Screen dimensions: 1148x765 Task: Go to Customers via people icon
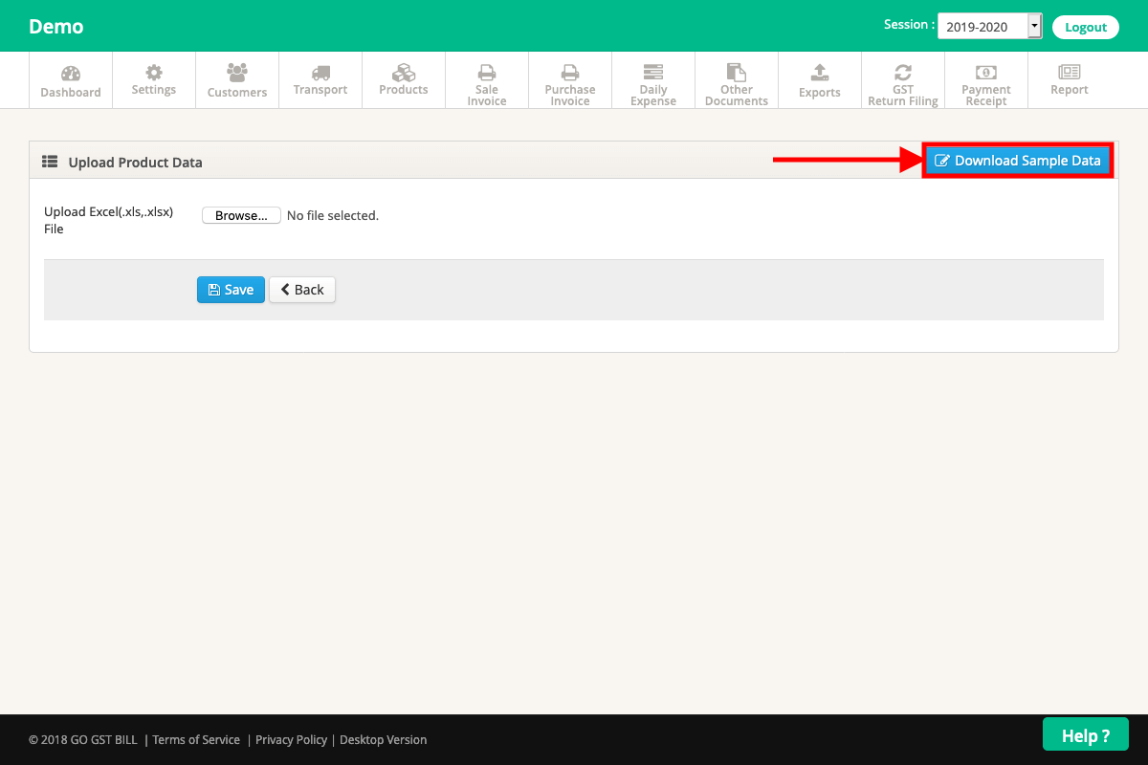point(237,73)
